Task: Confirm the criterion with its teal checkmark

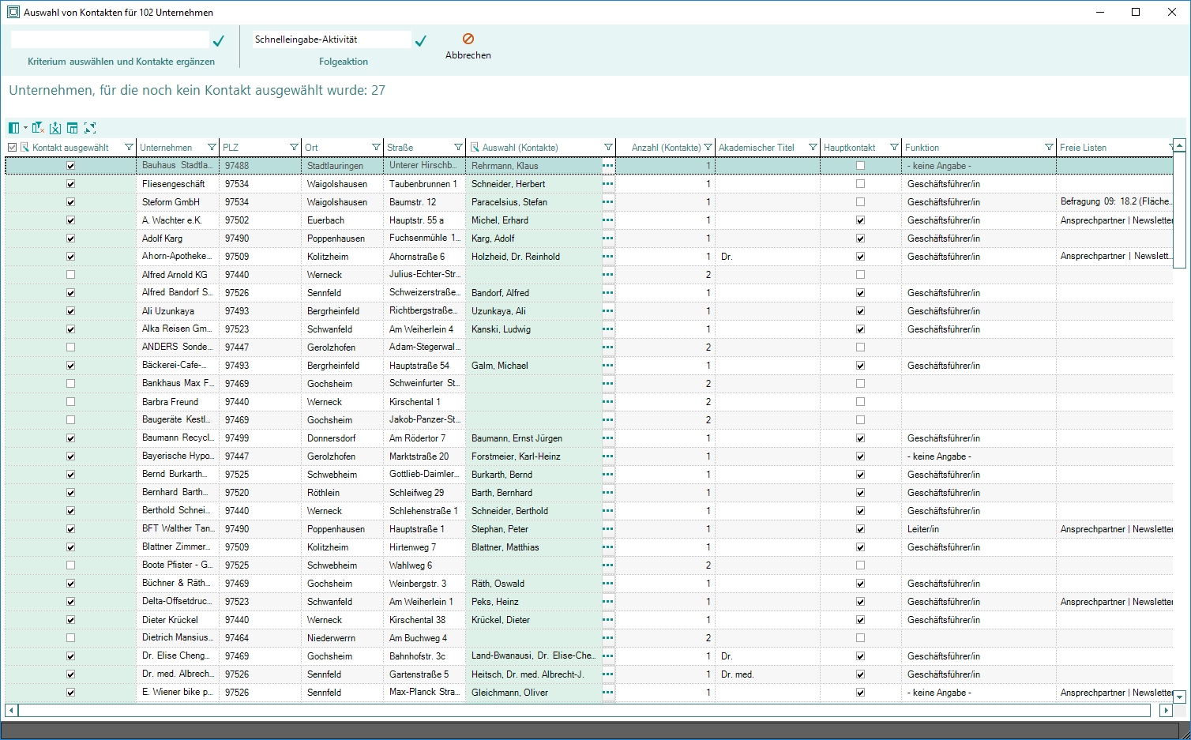Action: pos(219,40)
